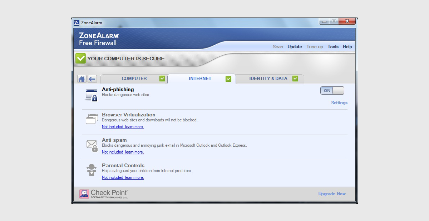Click the ZoneAlarm title bar icon
The width and height of the screenshot is (429, 221).
[77, 23]
